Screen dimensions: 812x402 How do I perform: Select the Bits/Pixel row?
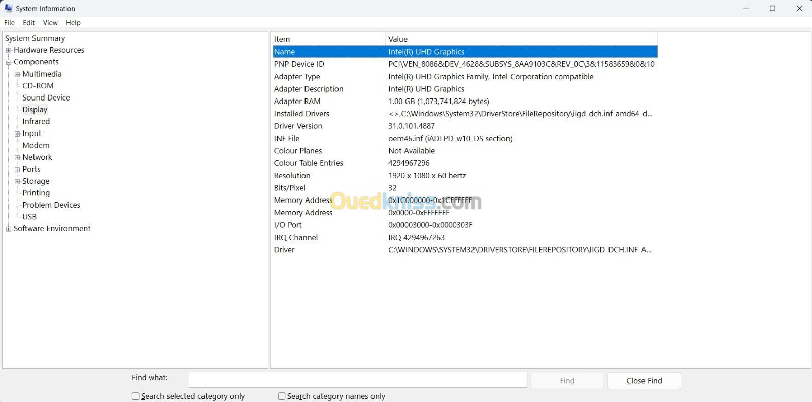click(x=465, y=188)
